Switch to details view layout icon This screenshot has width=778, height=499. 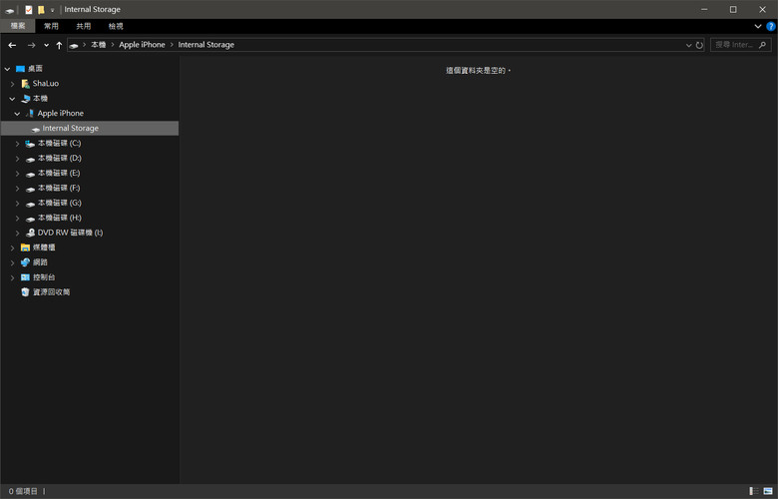point(754,491)
